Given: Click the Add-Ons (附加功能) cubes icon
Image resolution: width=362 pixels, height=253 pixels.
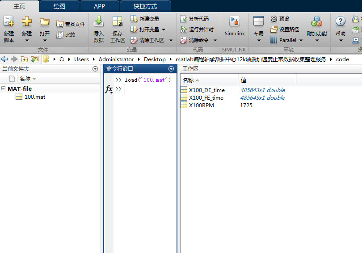Looking at the screenshot, I should point(317,21).
